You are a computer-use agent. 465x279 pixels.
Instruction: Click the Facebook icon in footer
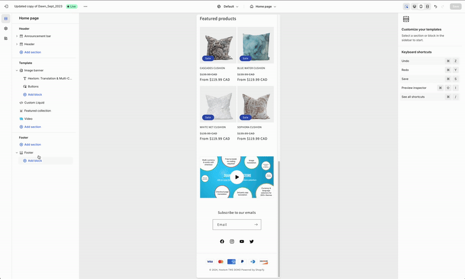222,242
